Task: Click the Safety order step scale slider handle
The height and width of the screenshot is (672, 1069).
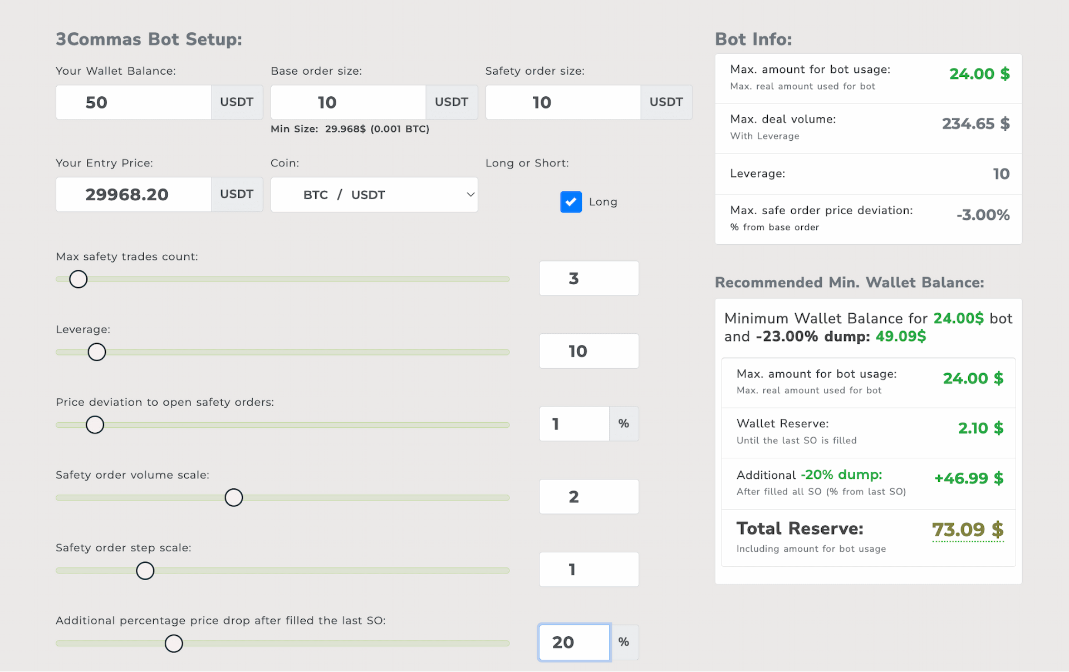Action: 145,571
